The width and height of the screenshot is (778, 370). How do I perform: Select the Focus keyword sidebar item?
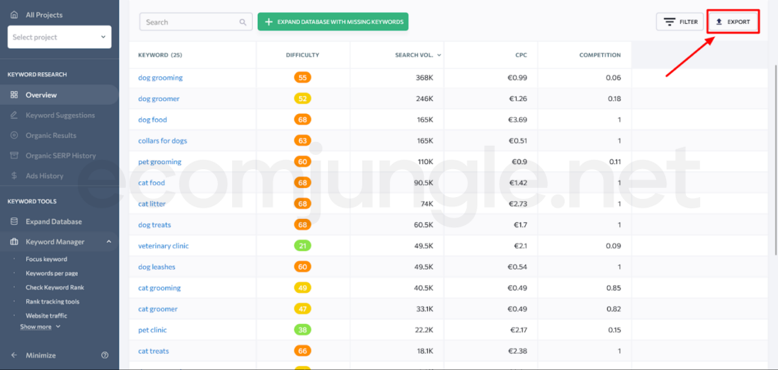click(46, 259)
